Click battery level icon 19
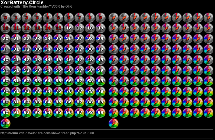Image resolution: width=215 pixels, height=140 pixels. click(100, 28)
